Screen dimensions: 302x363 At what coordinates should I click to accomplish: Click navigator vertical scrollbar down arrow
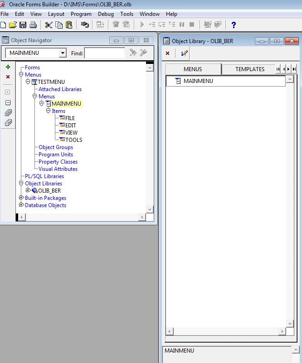coord(150,210)
